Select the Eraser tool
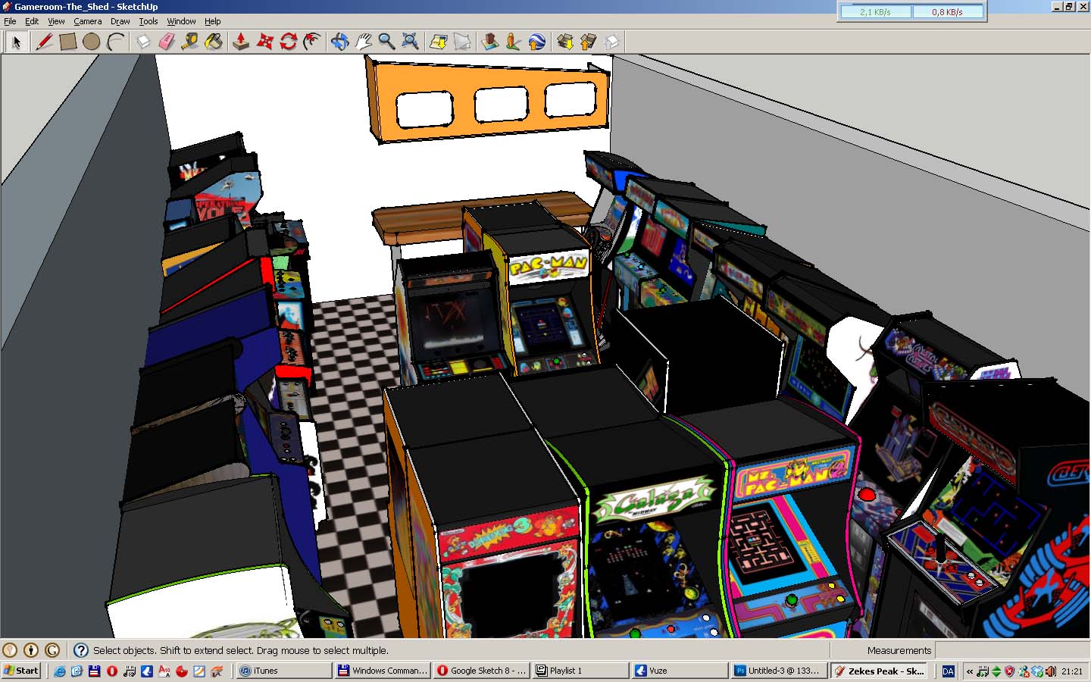This screenshot has width=1091, height=682. [x=166, y=42]
